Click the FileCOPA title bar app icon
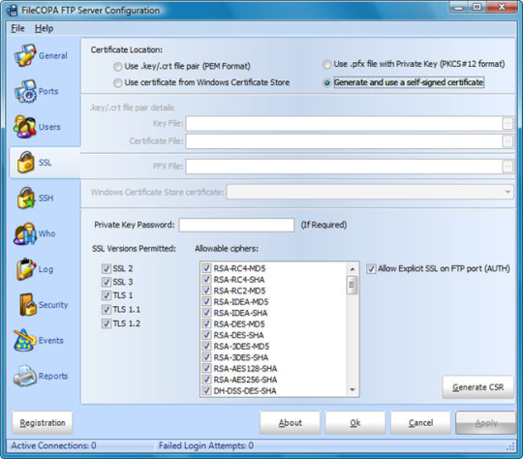523x459 pixels. coord(12,11)
